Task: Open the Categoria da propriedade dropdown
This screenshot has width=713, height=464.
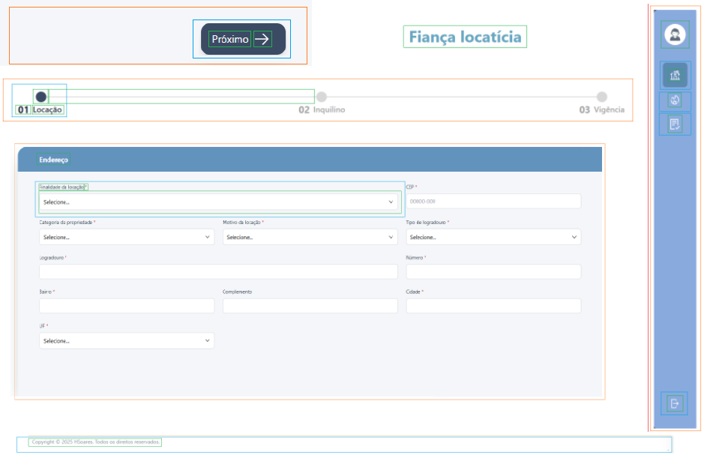Action: (x=127, y=237)
